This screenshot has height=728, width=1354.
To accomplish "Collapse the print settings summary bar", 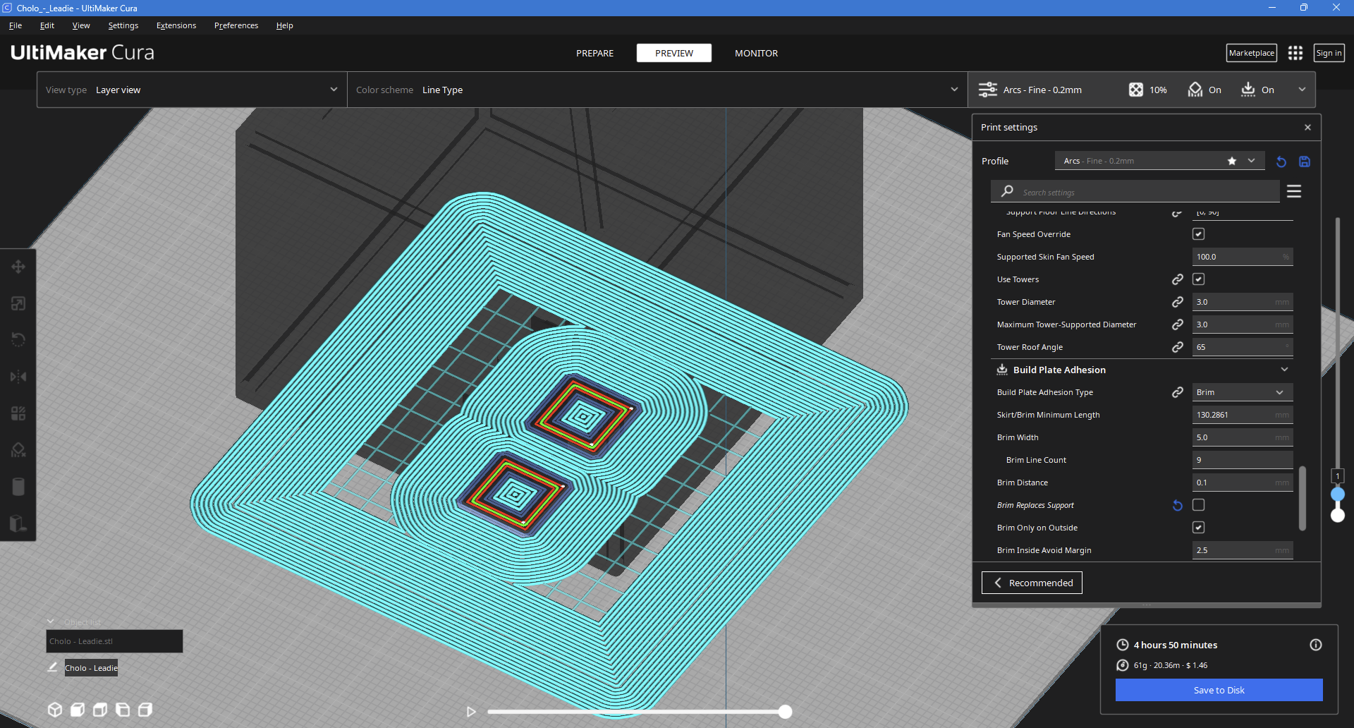I will point(1302,90).
